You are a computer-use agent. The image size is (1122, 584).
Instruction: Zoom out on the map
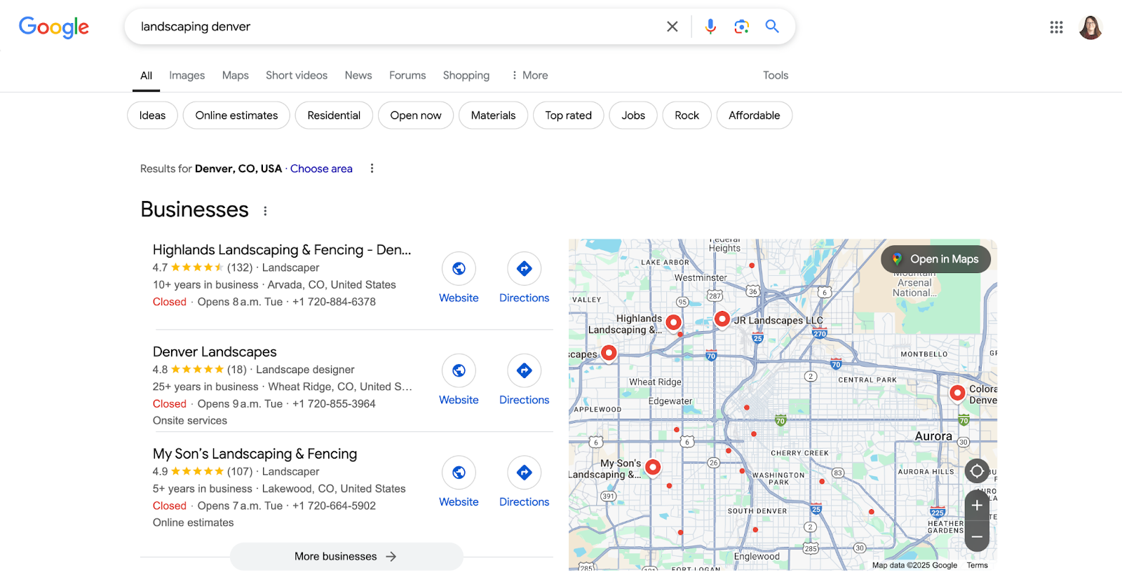pyautogui.click(x=977, y=536)
